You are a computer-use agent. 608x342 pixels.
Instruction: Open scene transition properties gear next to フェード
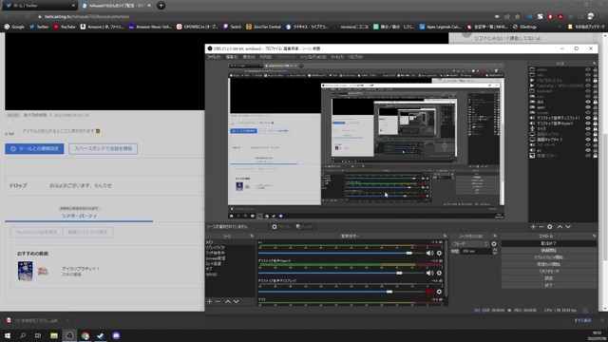[494, 244]
